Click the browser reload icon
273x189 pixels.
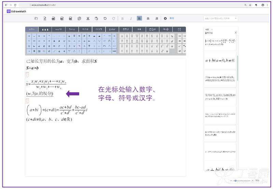coord(15,5)
